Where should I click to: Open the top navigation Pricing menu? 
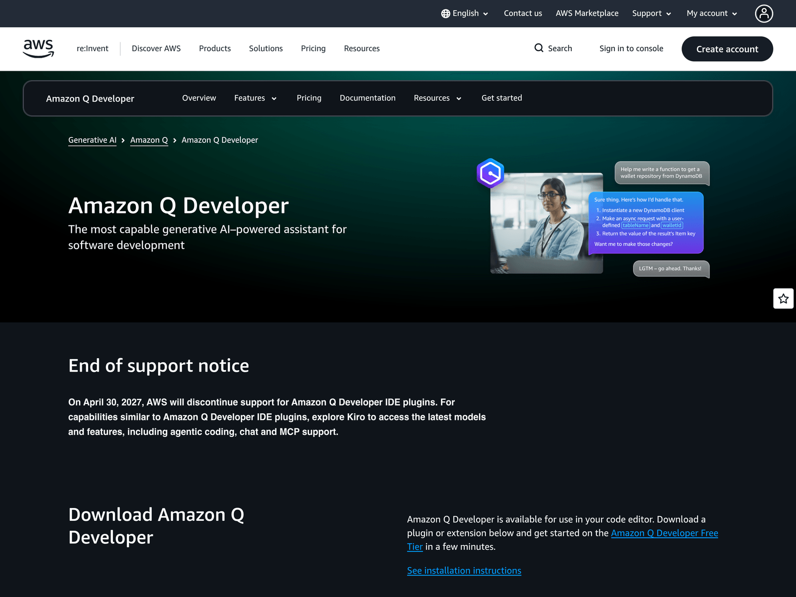[313, 48]
